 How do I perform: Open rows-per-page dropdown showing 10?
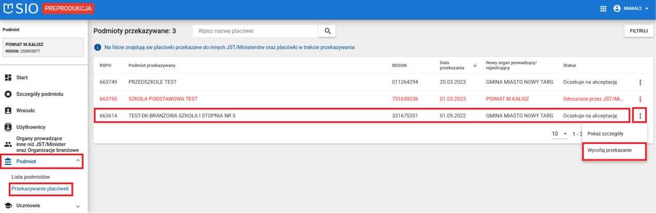coord(559,134)
